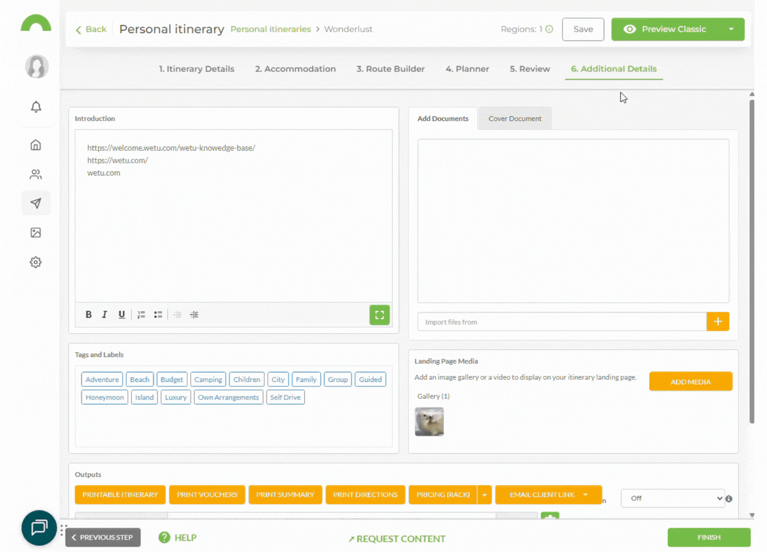Switch to the Cover Document tab
Screen dimensions: 767x552
(514, 119)
